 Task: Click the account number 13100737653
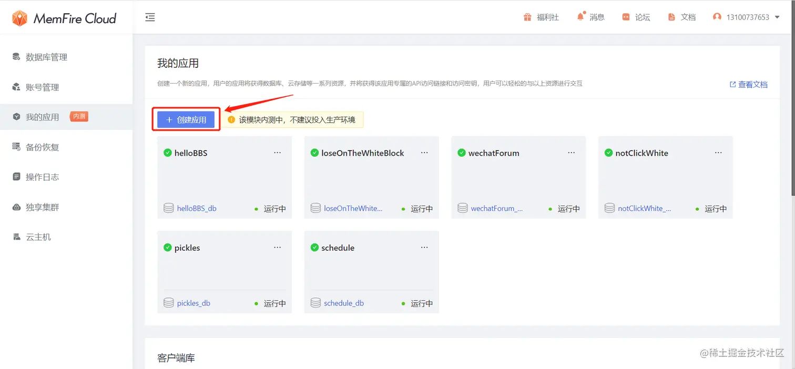point(748,17)
